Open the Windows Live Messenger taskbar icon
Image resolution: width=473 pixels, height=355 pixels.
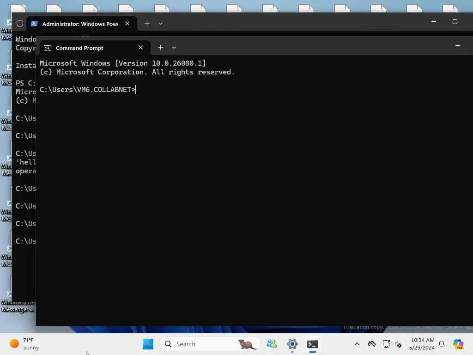pyautogui.click(x=272, y=344)
